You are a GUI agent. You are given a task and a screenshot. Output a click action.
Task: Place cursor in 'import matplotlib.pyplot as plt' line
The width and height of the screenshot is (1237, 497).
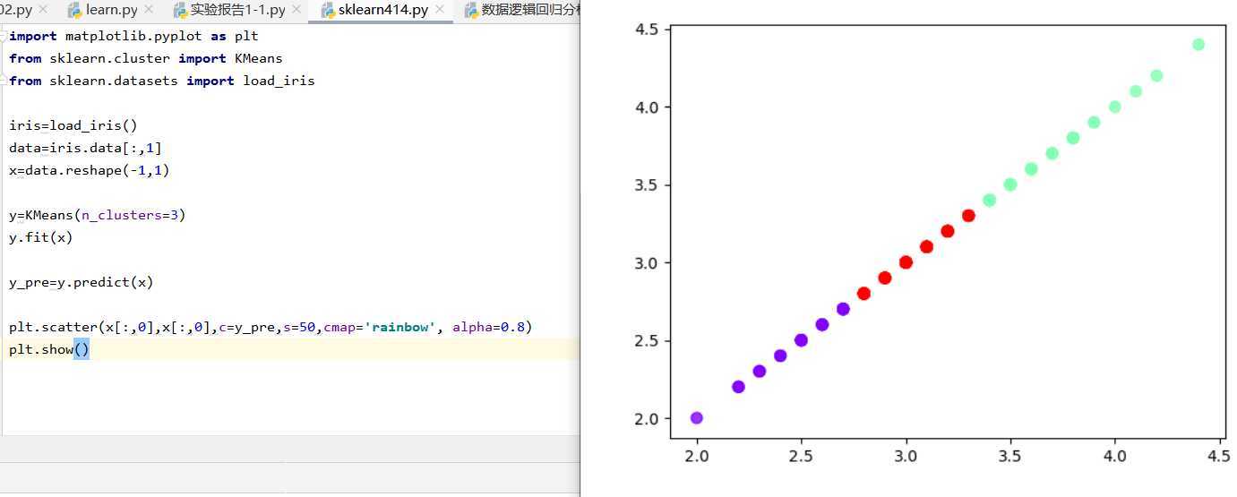[133, 36]
